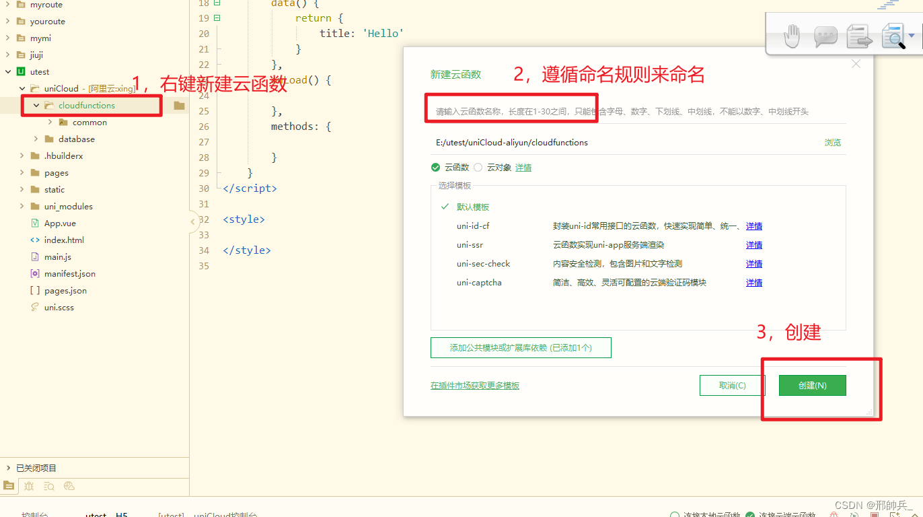This screenshot has height=517, width=923.
Task: Open 详情 link for uni-captcha template
Action: click(754, 283)
